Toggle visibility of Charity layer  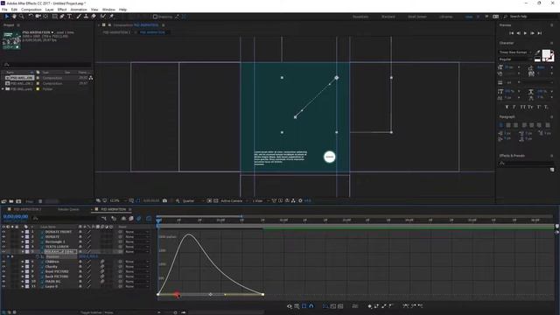3,267
